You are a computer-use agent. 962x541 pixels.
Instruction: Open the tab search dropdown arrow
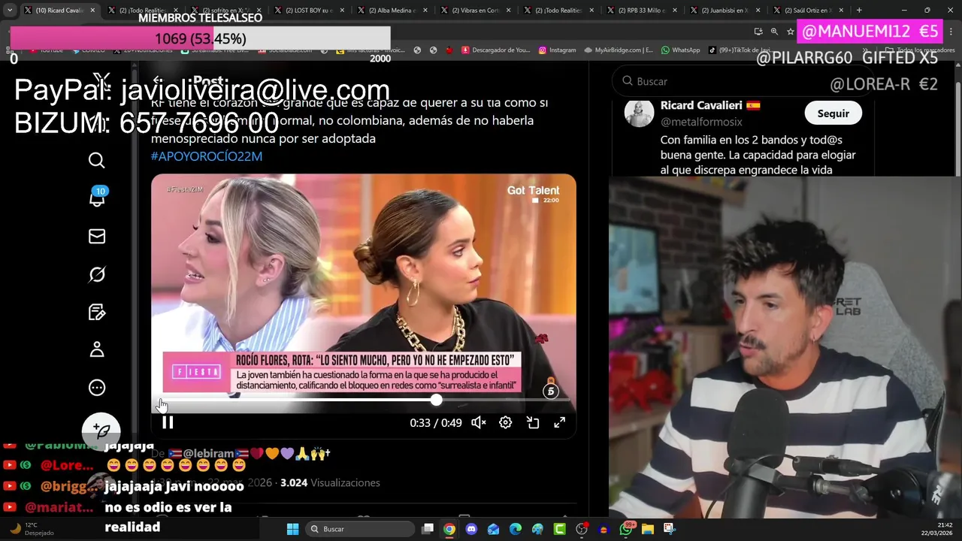(9, 11)
